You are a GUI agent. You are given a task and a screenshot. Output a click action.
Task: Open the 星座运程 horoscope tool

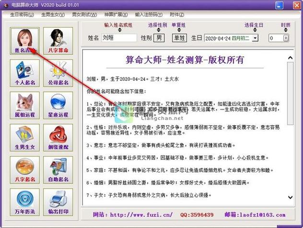(x=58, y=106)
